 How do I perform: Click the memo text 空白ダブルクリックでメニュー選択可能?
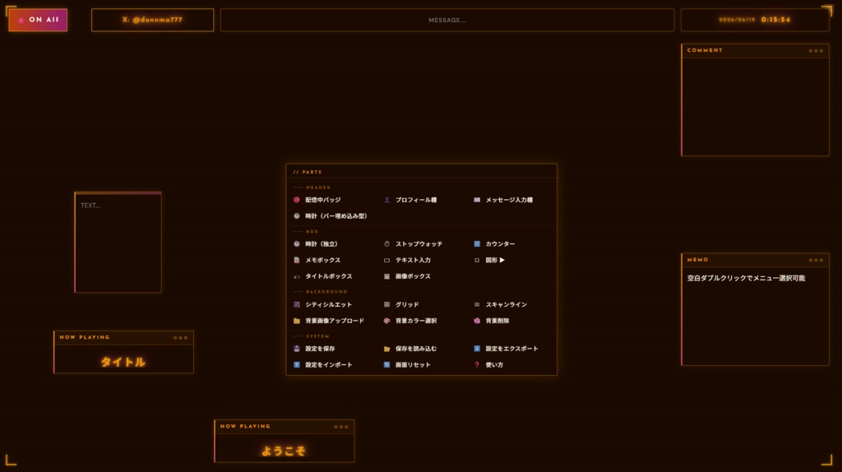pos(746,278)
